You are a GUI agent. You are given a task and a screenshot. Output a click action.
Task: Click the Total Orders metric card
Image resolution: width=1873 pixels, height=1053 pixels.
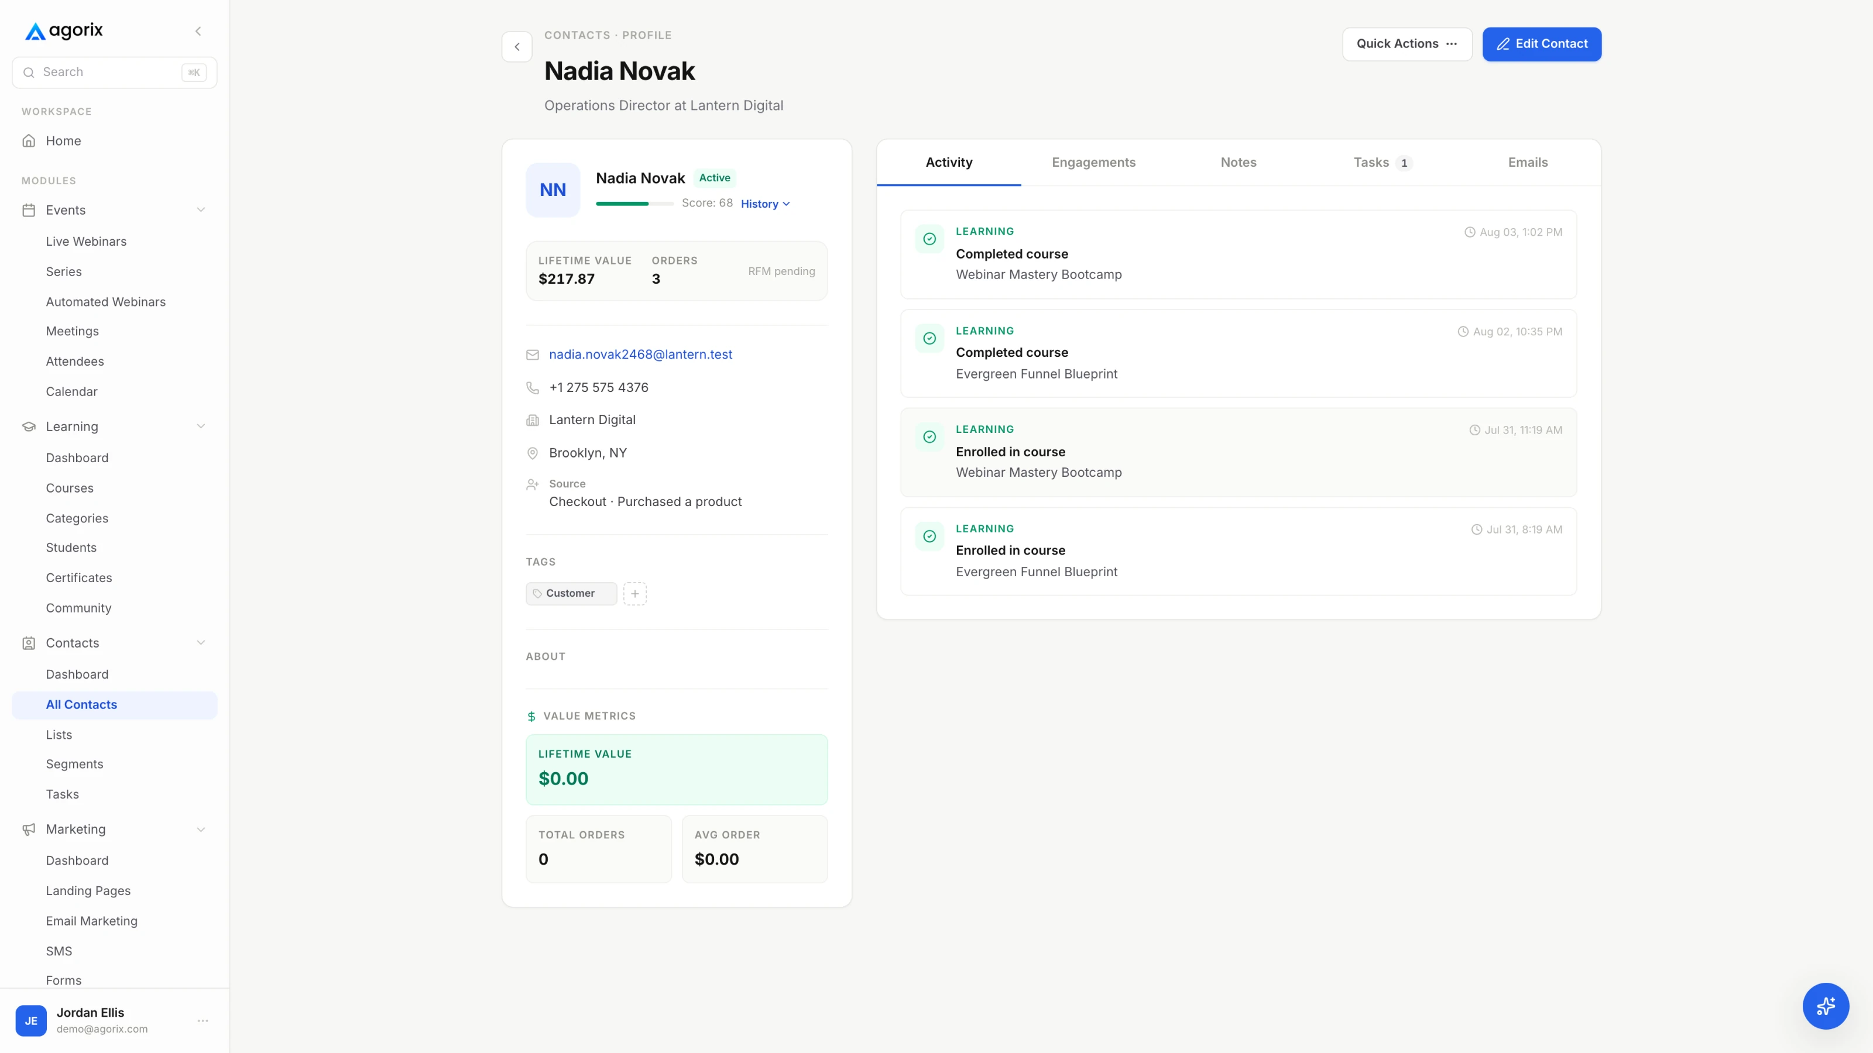pyautogui.click(x=598, y=849)
